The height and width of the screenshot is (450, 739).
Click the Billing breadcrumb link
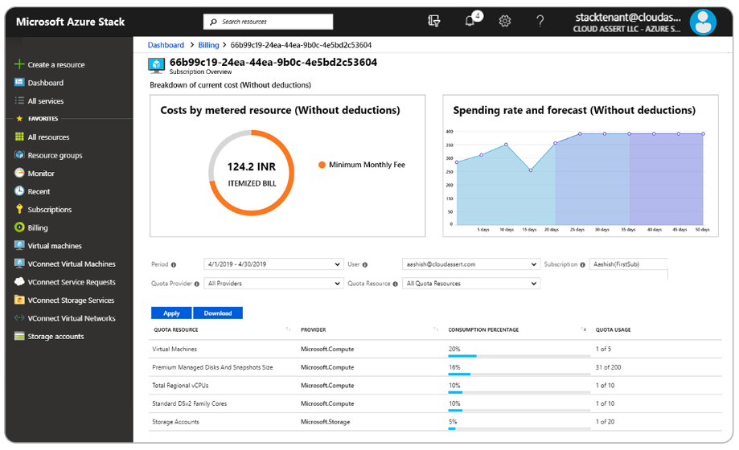click(208, 45)
